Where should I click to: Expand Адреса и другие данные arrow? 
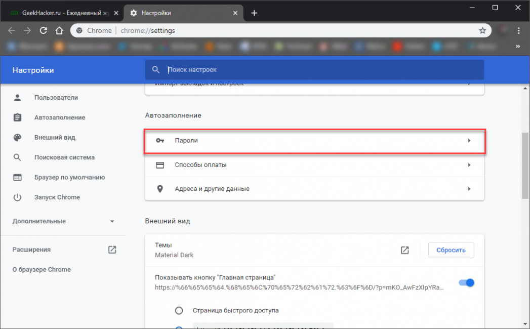[x=469, y=189]
